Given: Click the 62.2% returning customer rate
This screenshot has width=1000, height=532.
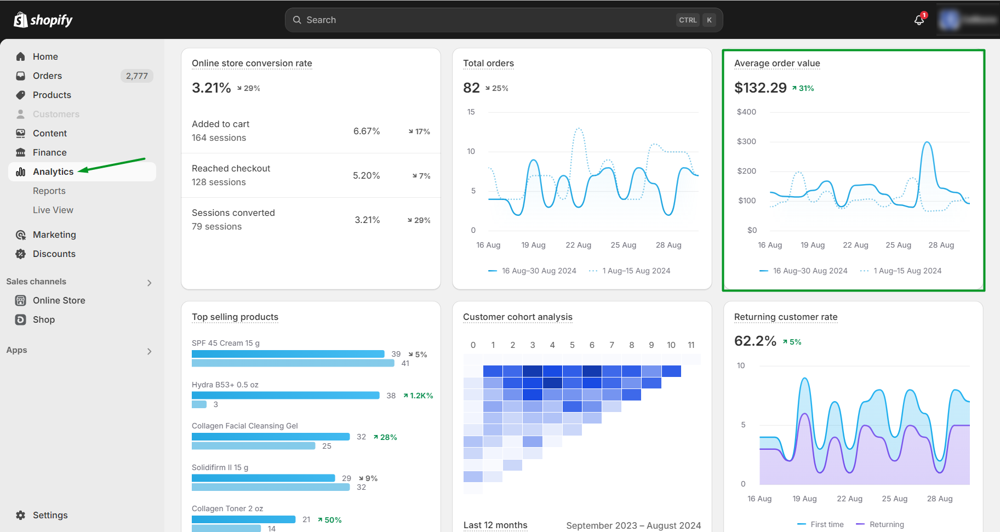Looking at the screenshot, I should pos(755,341).
